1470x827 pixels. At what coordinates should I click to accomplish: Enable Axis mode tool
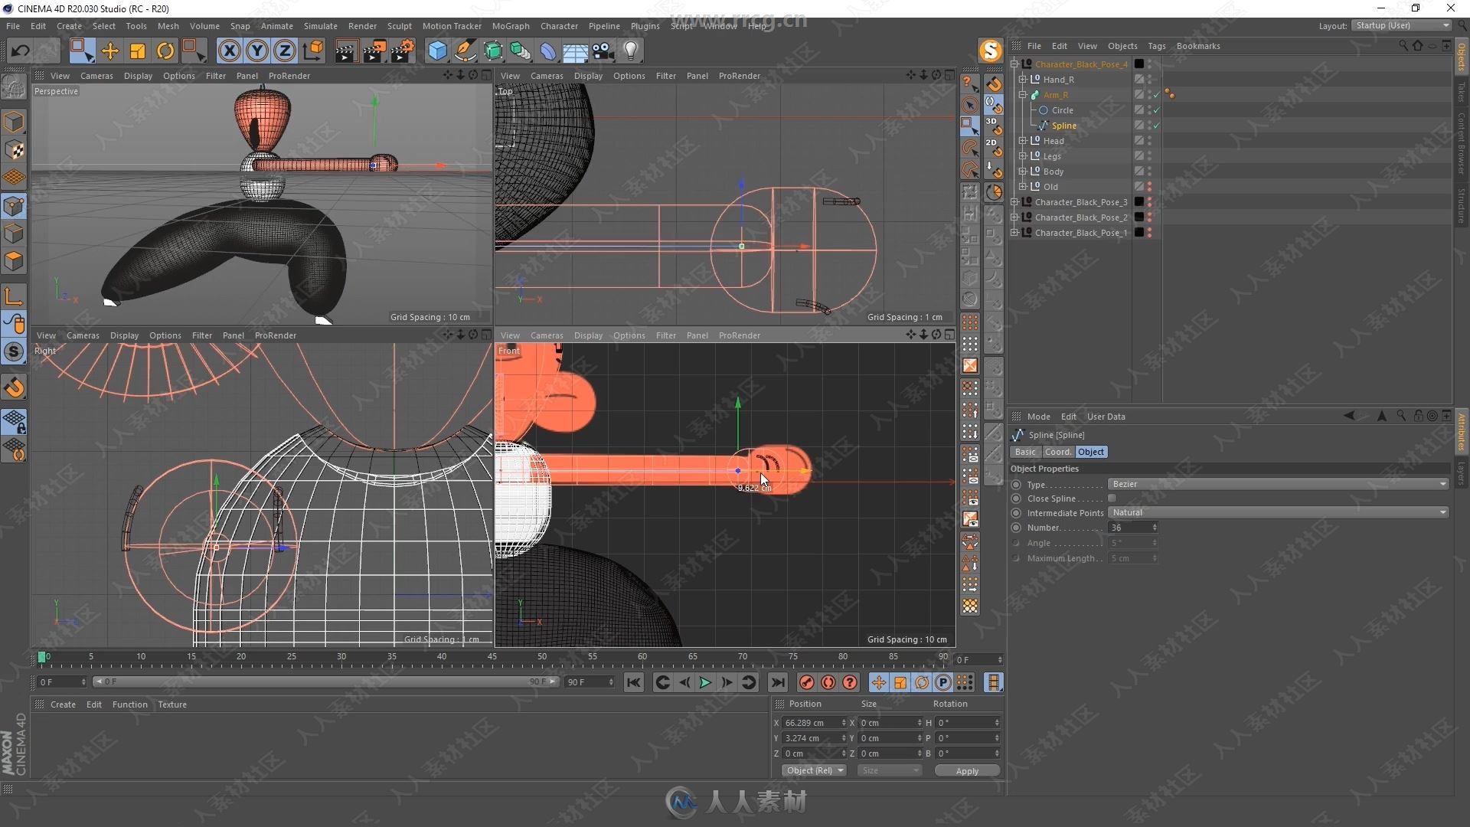coord(14,296)
